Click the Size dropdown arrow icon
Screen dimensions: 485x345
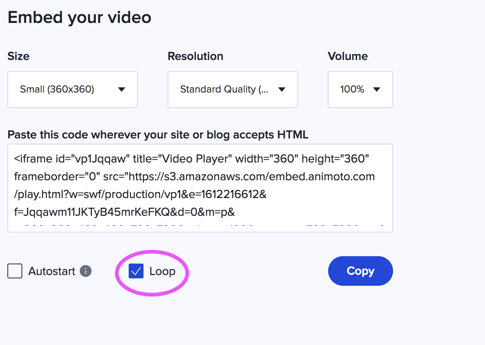(x=122, y=90)
